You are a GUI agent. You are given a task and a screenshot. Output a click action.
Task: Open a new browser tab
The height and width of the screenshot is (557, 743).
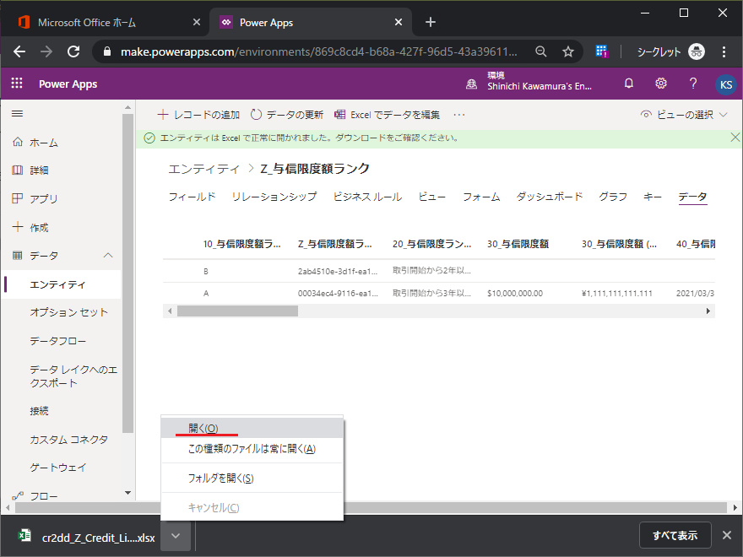pyautogui.click(x=431, y=22)
